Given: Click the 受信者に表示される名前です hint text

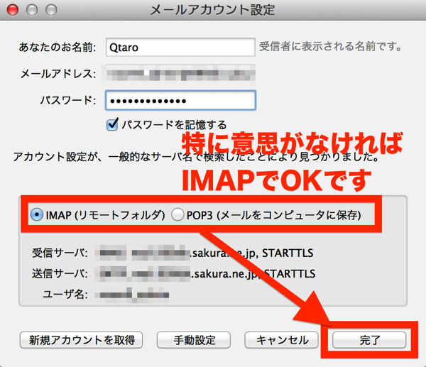Looking at the screenshot, I should click(330, 46).
